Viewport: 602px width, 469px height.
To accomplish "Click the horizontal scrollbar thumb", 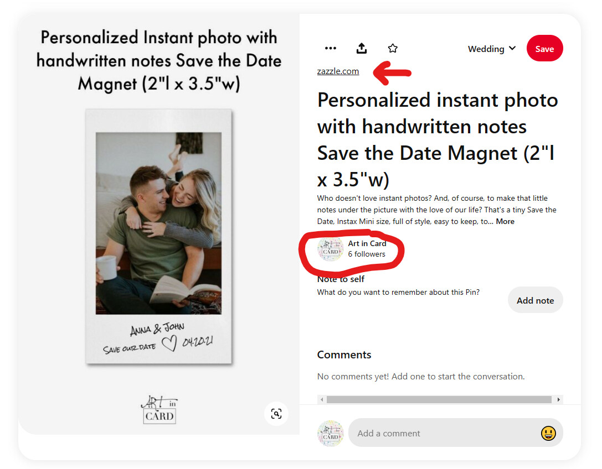I will click(x=439, y=399).
